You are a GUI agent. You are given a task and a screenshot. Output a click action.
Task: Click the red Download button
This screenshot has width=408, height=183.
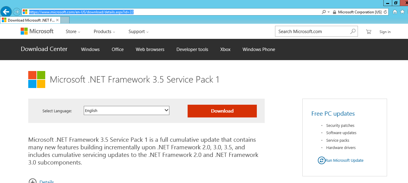click(222, 111)
